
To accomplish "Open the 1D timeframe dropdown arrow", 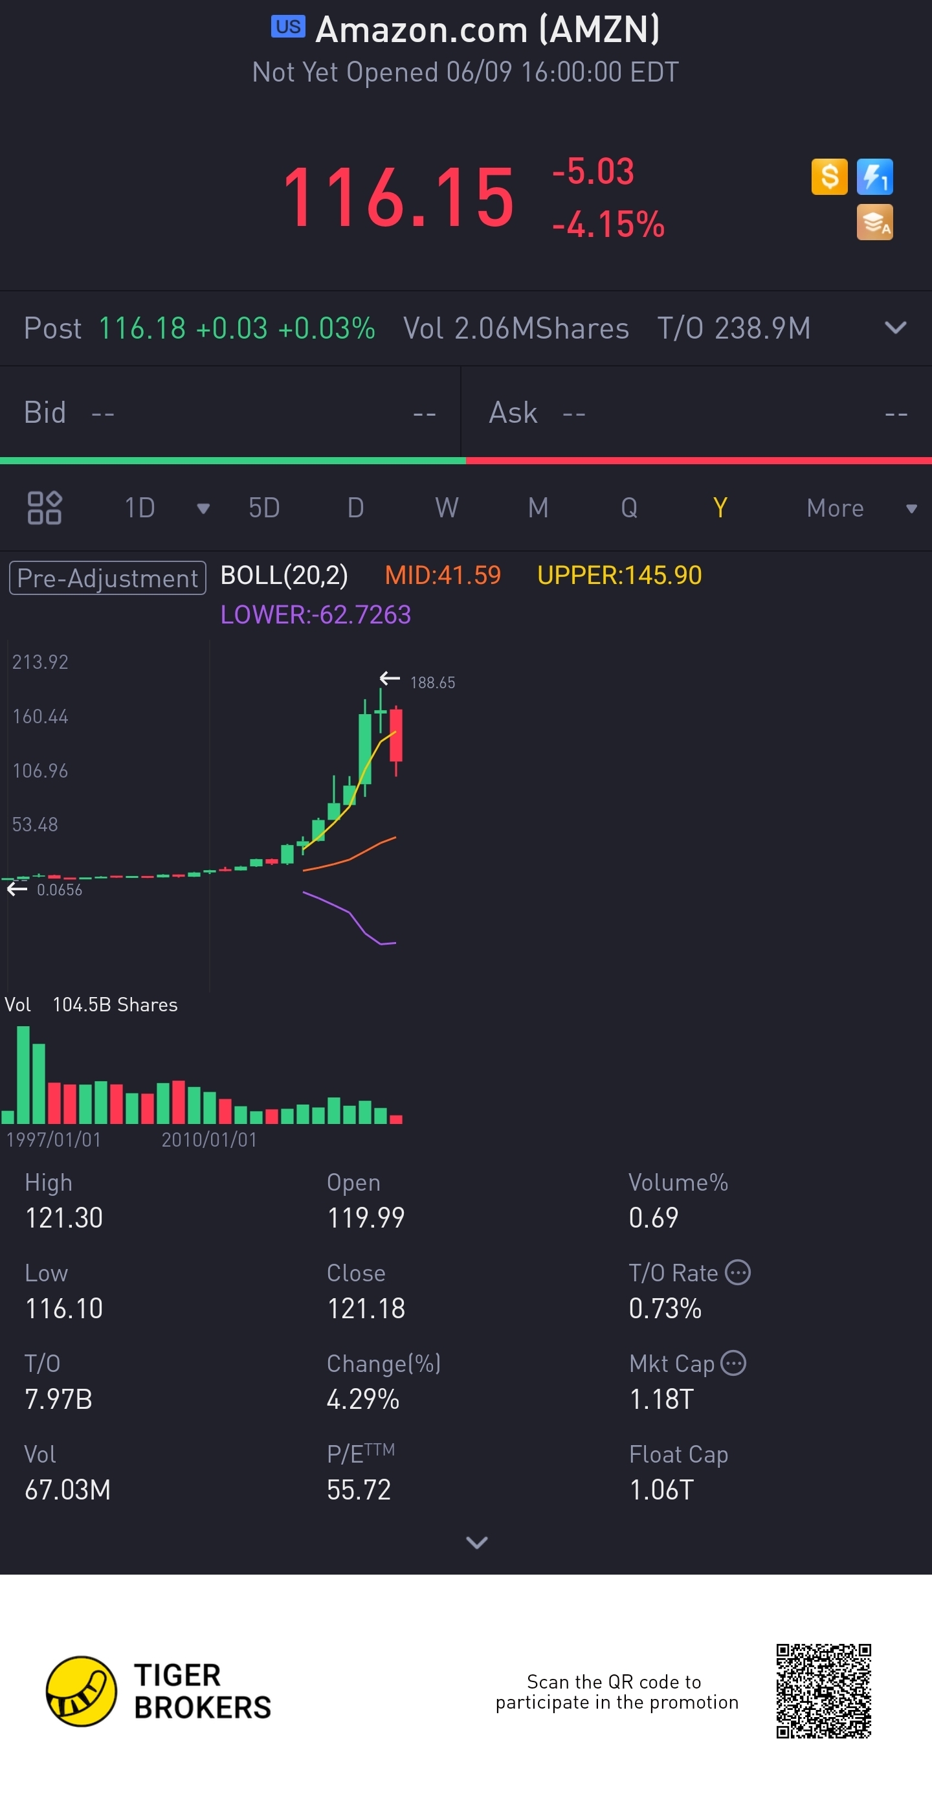I will pos(203,508).
